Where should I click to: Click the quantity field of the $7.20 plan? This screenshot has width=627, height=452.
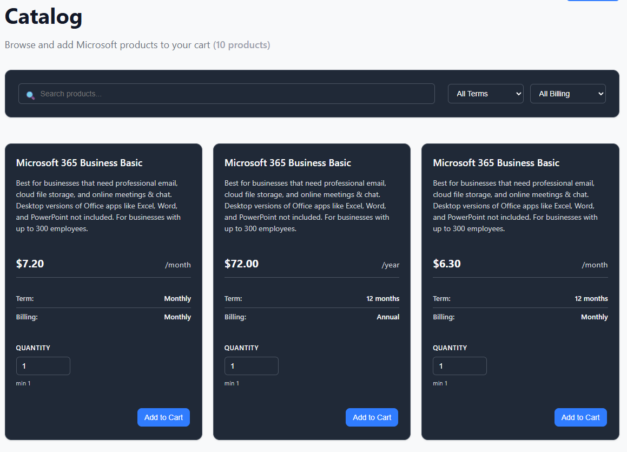(x=43, y=366)
